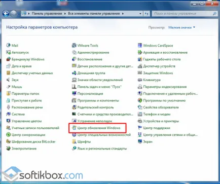Open Брандмауэр Windows icon

tap(8, 59)
